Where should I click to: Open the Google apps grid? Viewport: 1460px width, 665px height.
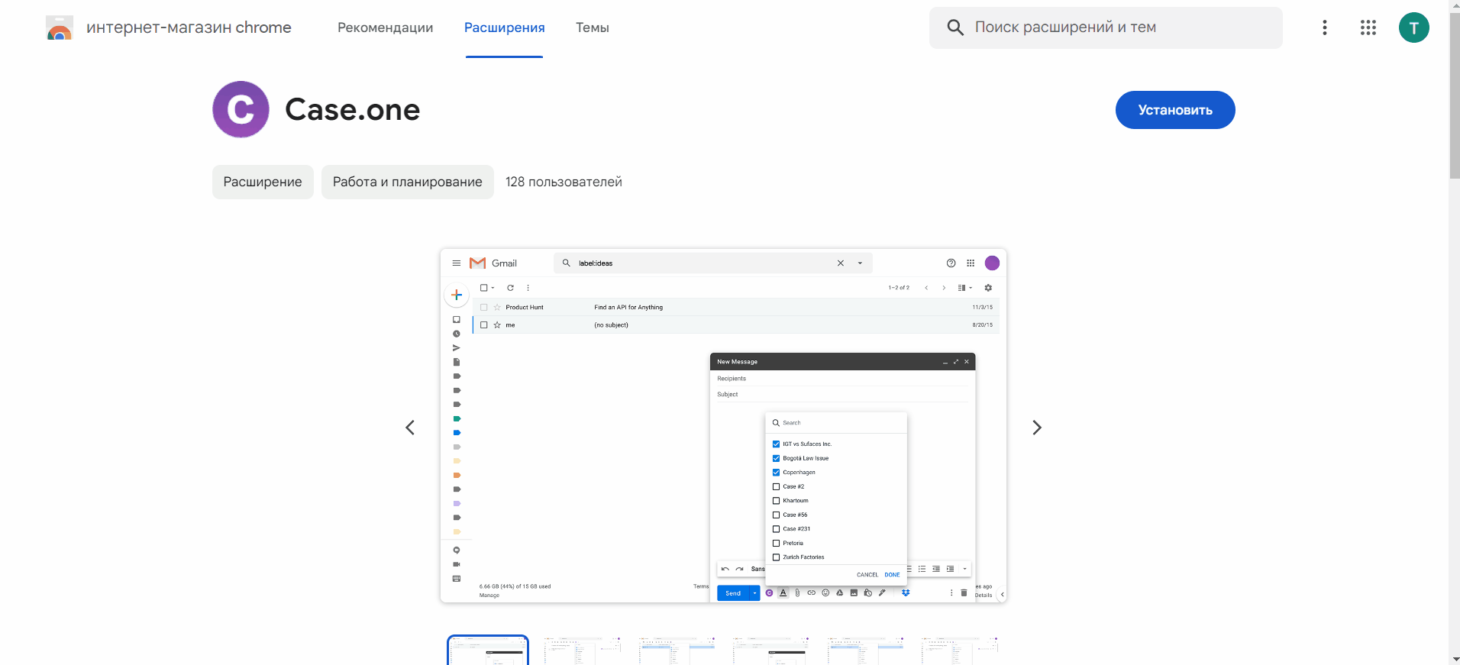(x=1368, y=27)
